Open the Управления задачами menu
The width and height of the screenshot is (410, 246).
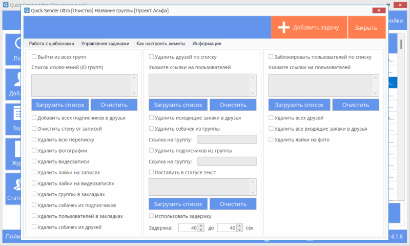tap(105, 44)
